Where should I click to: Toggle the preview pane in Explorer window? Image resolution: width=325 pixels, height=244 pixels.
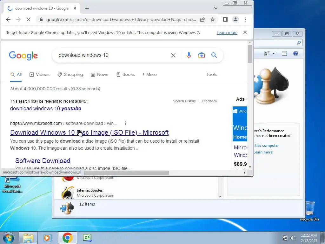click(x=284, y=53)
